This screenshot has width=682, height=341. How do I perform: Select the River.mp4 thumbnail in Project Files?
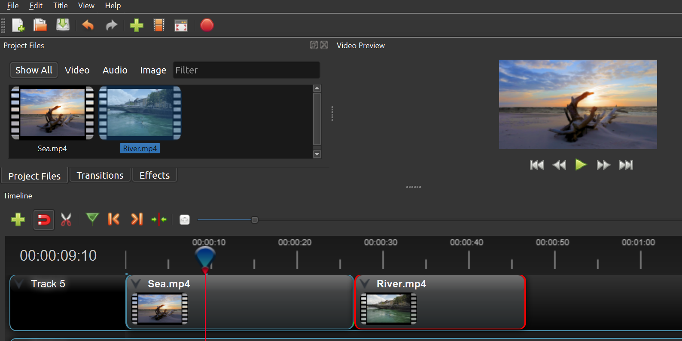point(140,113)
